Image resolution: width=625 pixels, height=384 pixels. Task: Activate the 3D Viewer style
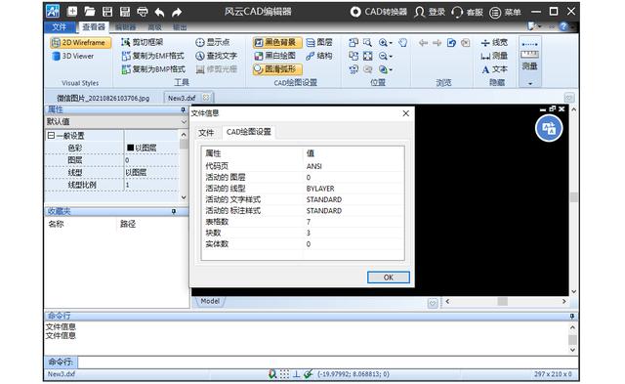pyautogui.click(x=73, y=56)
